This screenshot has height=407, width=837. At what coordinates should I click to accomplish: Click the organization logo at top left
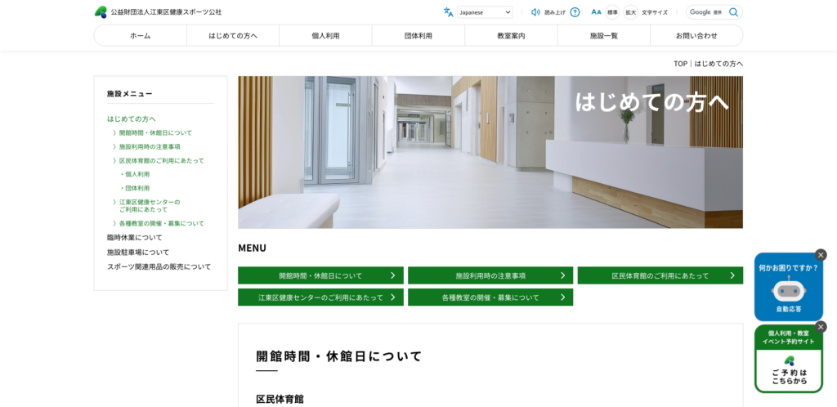pyautogui.click(x=158, y=11)
